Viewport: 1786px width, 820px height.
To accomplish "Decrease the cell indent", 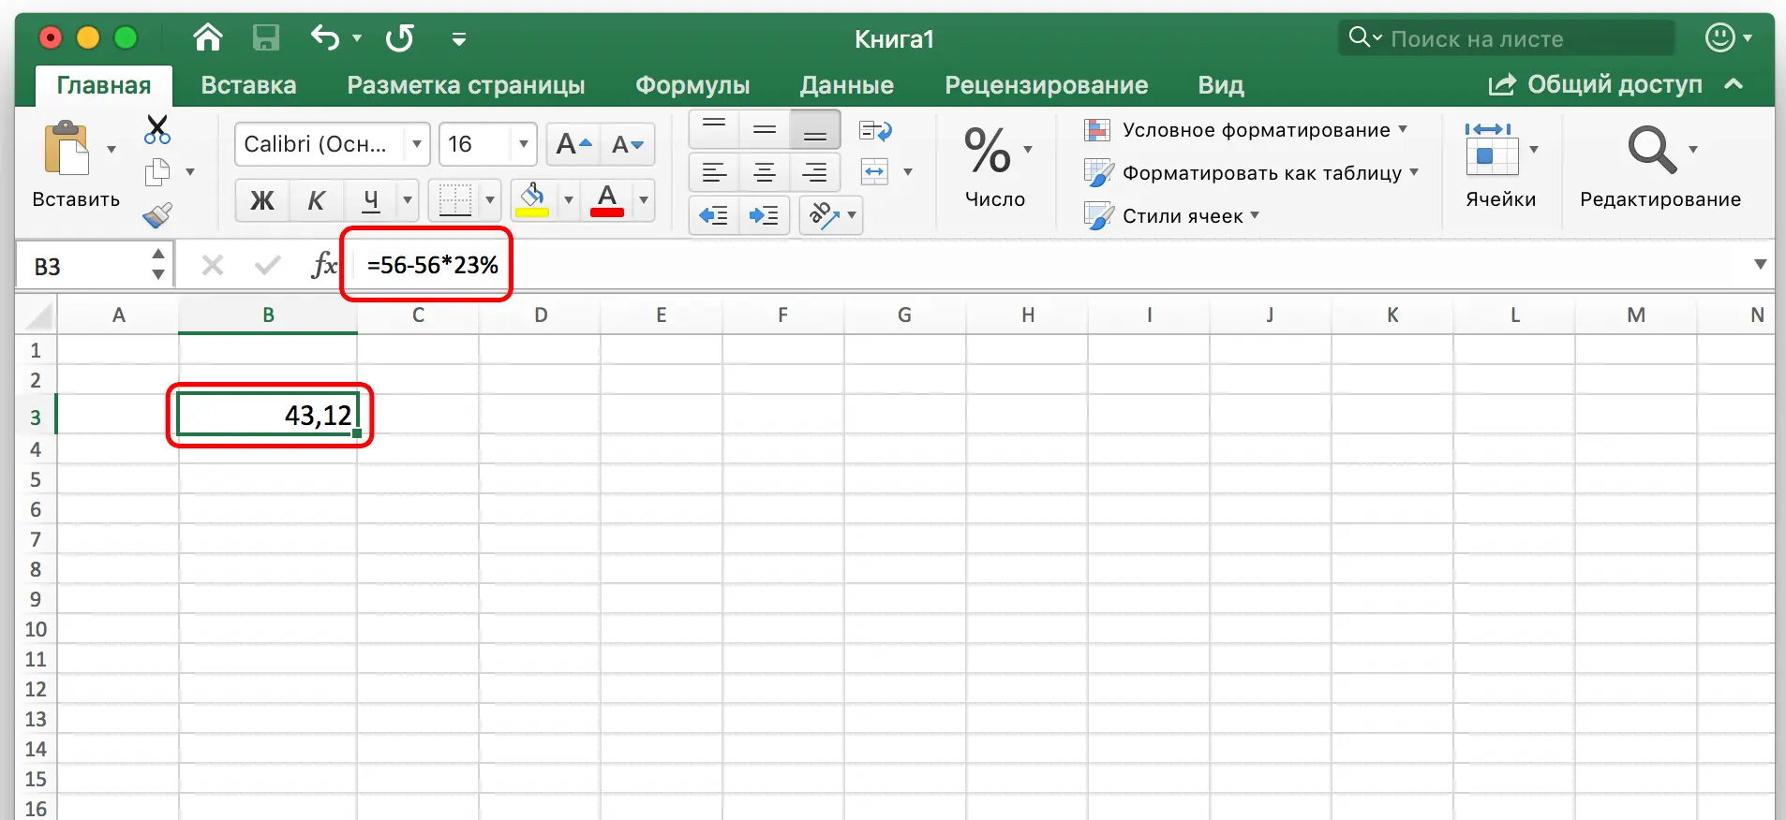I will click(x=714, y=215).
